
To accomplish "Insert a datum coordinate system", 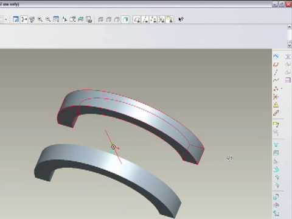I will point(276,97).
